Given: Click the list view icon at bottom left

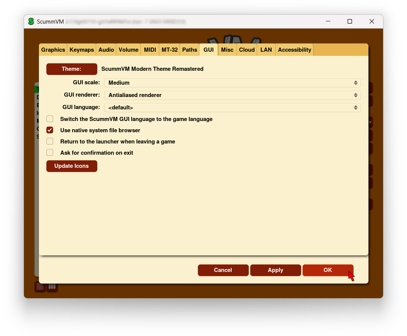Looking at the screenshot, I should [x=40, y=287].
